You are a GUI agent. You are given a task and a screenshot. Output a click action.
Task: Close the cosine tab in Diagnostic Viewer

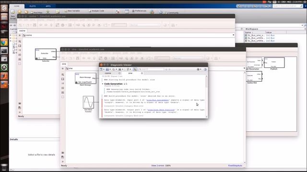(x=119, y=73)
